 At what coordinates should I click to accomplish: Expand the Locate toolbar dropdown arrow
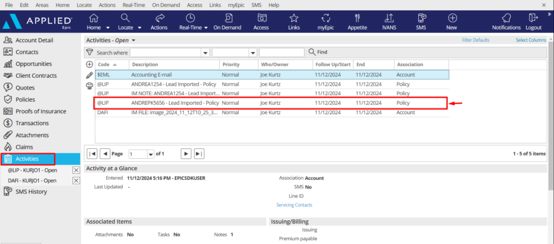click(140, 28)
